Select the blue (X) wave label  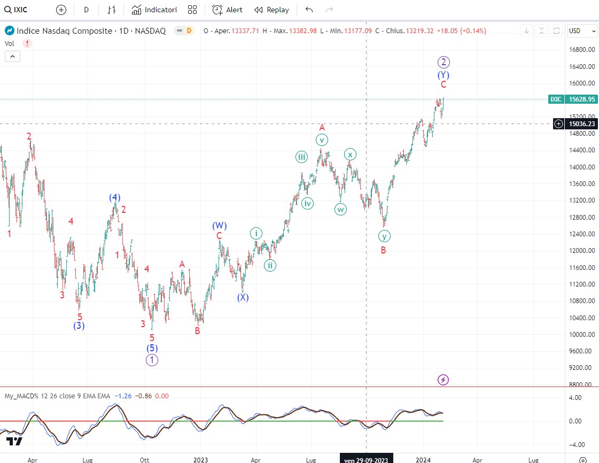pos(243,297)
